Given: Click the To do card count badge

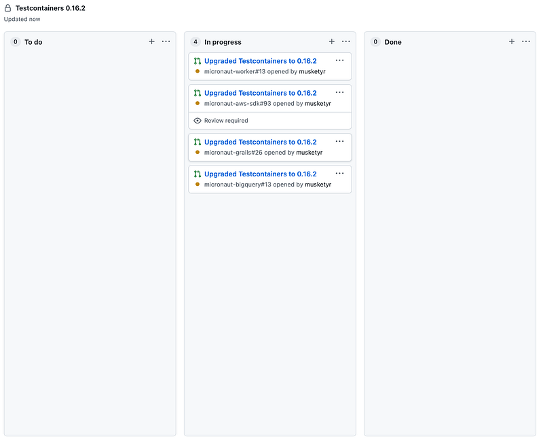Looking at the screenshot, I should [x=15, y=42].
